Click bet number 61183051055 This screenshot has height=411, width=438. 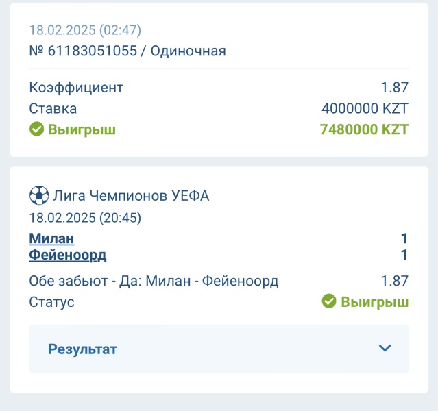93,51
